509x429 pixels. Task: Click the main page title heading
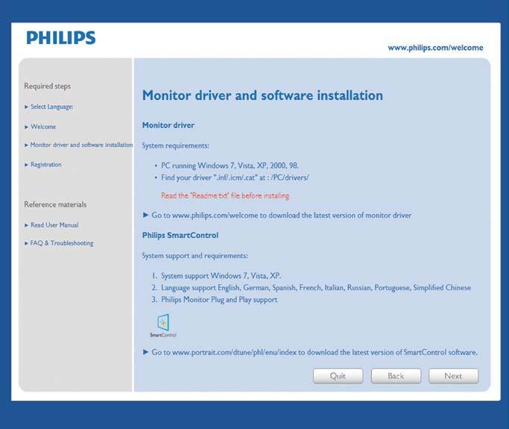point(262,95)
